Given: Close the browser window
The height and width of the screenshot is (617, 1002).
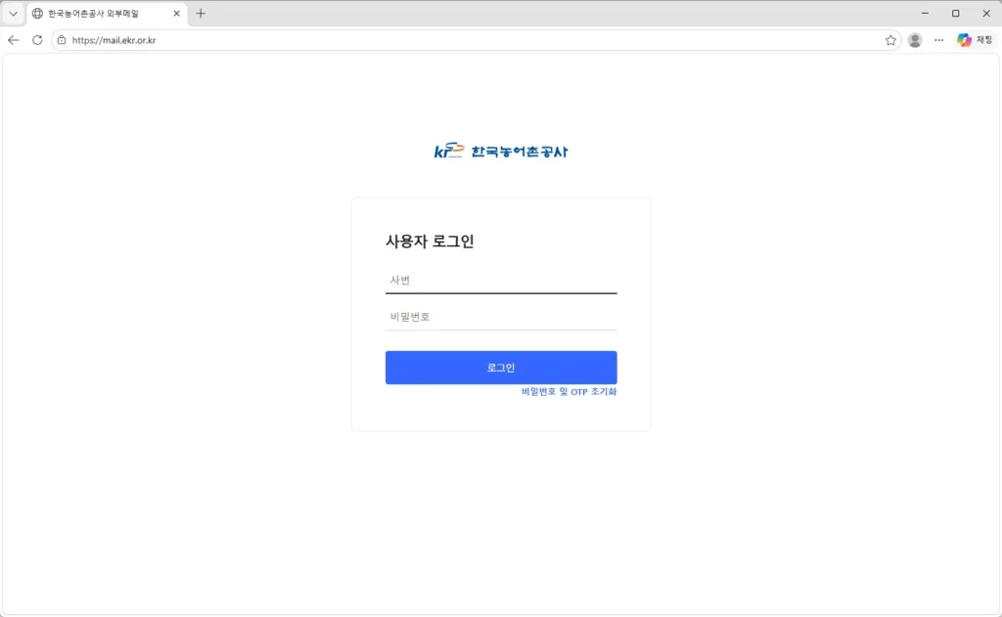Looking at the screenshot, I should pyautogui.click(x=986, y=13).
